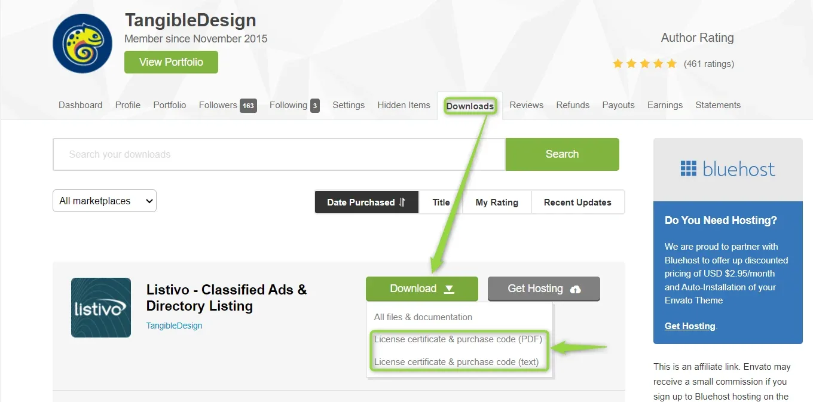The height and width of the screenshot is (402, 813).
Task: Open the Reviews tab
Action: [526, 105]
